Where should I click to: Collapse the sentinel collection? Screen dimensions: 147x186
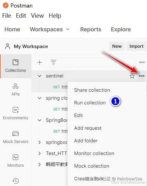[40, 76]
